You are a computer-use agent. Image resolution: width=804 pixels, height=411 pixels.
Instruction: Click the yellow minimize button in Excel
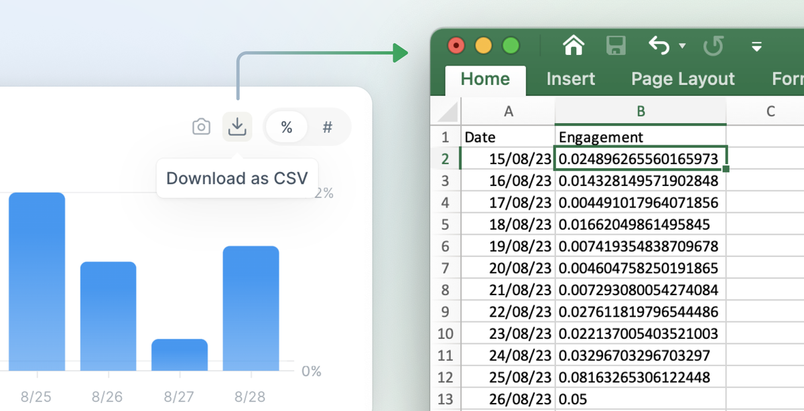tap(483, 46)
